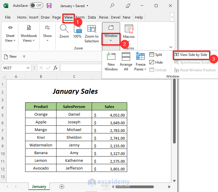
Task: Click the Split option
Action: coord(156,55)
